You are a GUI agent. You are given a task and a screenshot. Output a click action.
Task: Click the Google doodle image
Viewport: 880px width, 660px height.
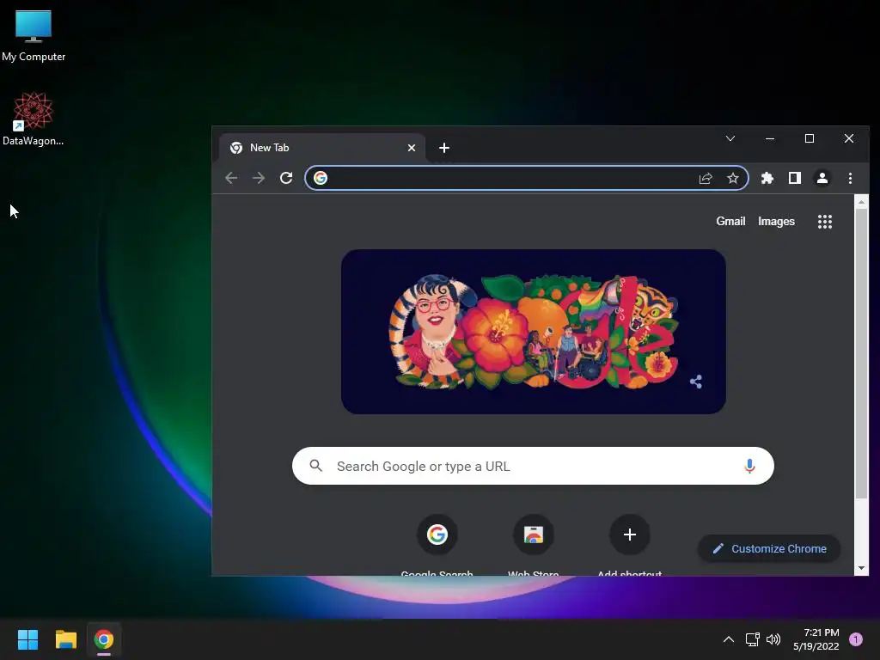click(533, 332)
